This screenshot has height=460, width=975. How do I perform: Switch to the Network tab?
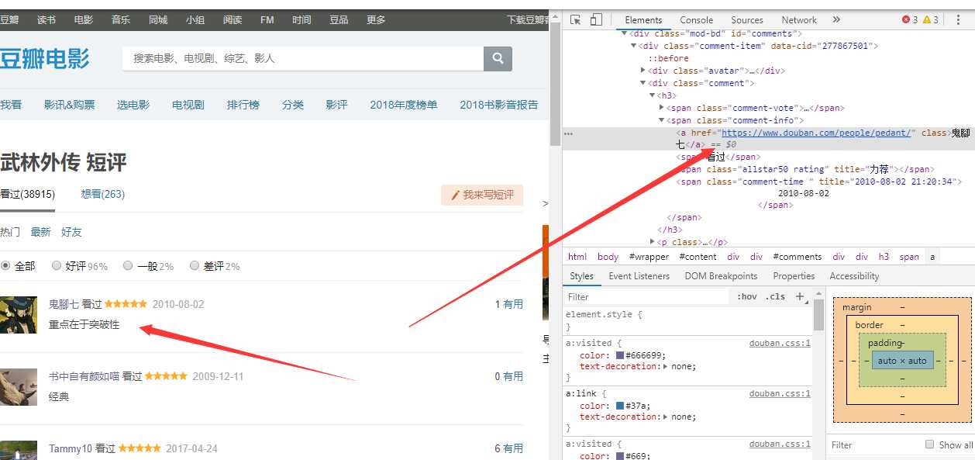click(799, 20)
